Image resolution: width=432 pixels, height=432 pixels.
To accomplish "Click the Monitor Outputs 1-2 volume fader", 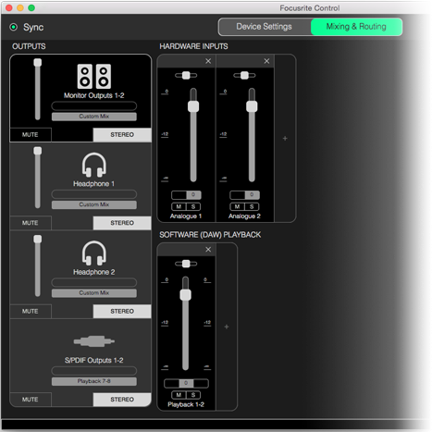I will [38, 90].
